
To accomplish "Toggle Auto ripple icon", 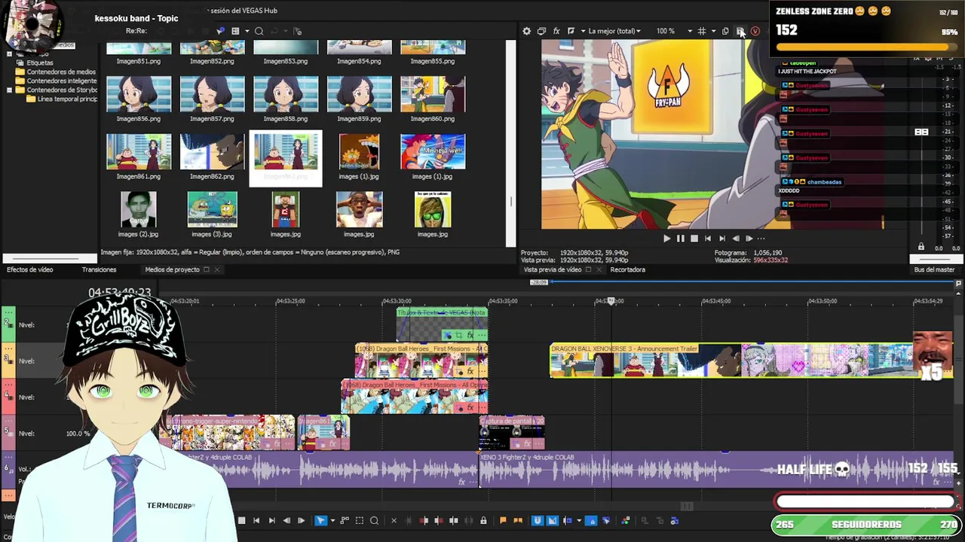I will point(568,520).
